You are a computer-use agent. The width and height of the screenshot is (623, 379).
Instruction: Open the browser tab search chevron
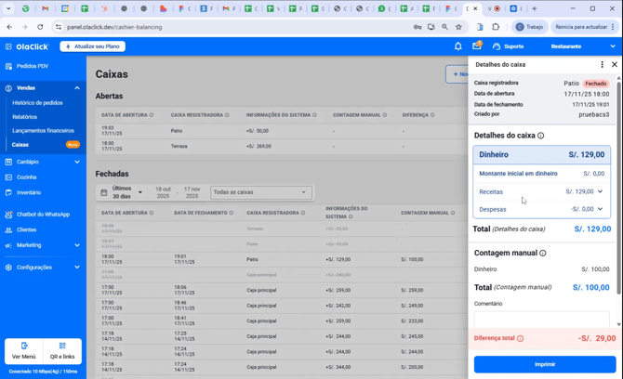coord(8,8)
